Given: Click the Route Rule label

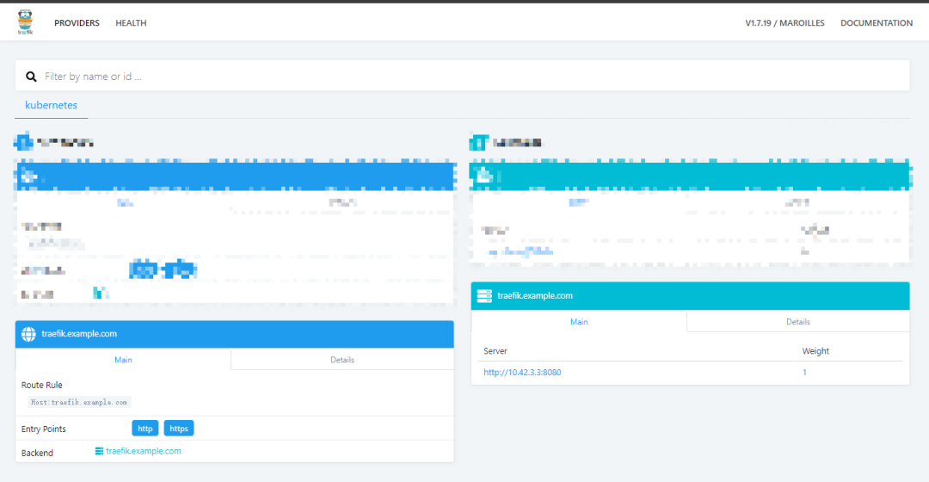Looking at the screenshot, I should (41, 385).
